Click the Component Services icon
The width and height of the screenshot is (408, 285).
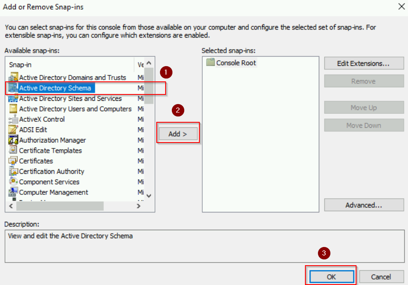pos(13,182)
